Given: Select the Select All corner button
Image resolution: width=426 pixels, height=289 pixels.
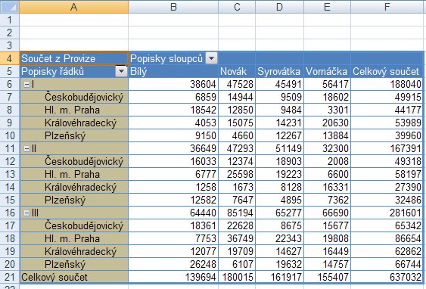Looking at the screenshot, I should point(10,7).
